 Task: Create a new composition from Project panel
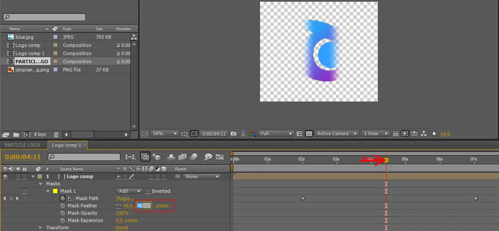coord(27,135)
